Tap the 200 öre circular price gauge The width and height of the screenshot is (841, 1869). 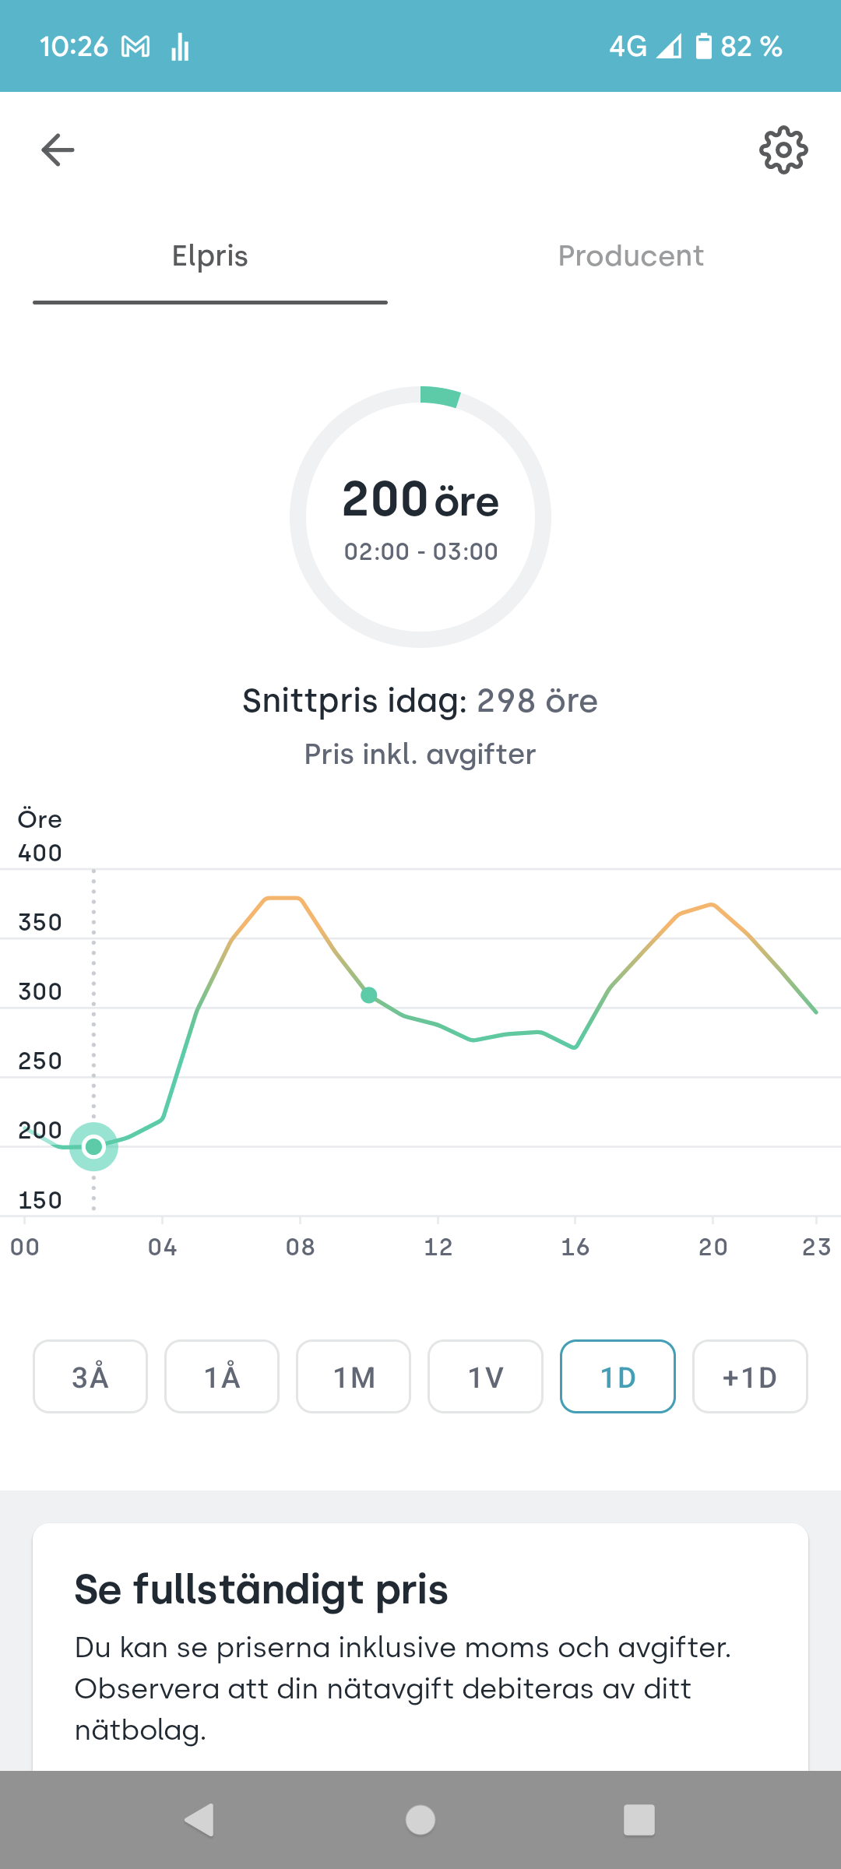pyautogui.click(x=420, y=516)
